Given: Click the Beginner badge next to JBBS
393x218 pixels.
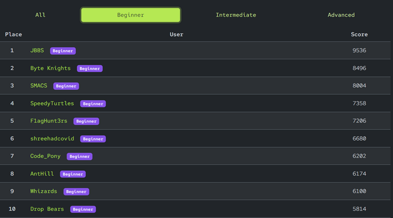Looking at the screenshot, I should pos(63,51).
